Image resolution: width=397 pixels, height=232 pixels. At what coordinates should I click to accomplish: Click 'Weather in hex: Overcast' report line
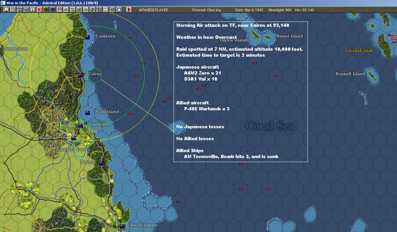pos(206,37)
